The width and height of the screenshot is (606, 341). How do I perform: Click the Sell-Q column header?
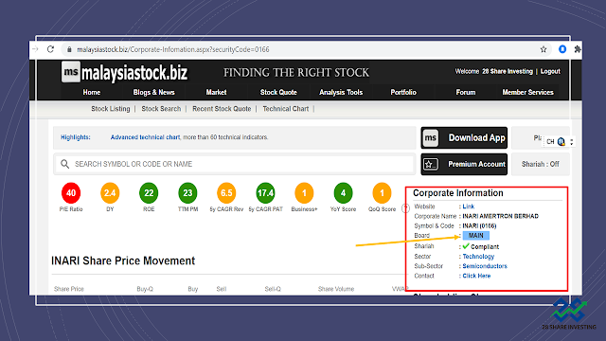pos(273,289)
